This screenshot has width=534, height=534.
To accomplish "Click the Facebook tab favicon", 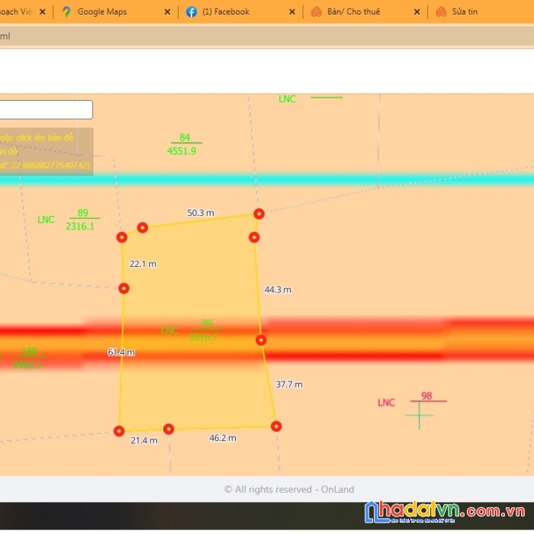I will (x=191, y=12).
